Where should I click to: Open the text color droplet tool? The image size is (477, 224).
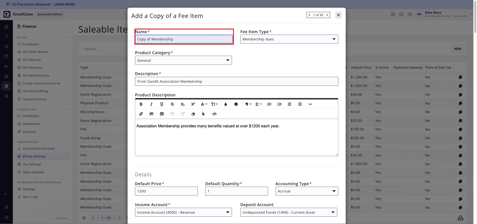(225, 104)
